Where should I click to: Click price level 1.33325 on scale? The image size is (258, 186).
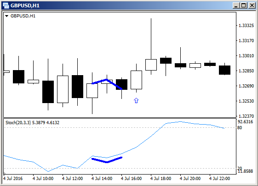pos(246,26)
